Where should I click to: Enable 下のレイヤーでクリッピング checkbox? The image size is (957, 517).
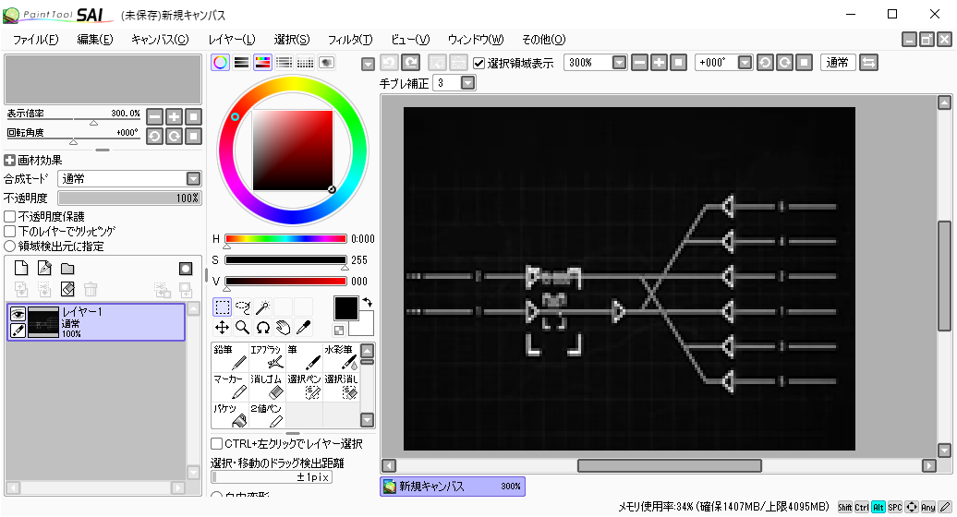(10, 231)
